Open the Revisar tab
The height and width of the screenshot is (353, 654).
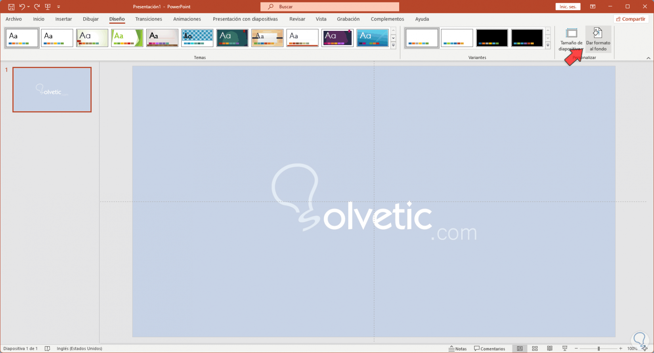click(x=297, y=19)
